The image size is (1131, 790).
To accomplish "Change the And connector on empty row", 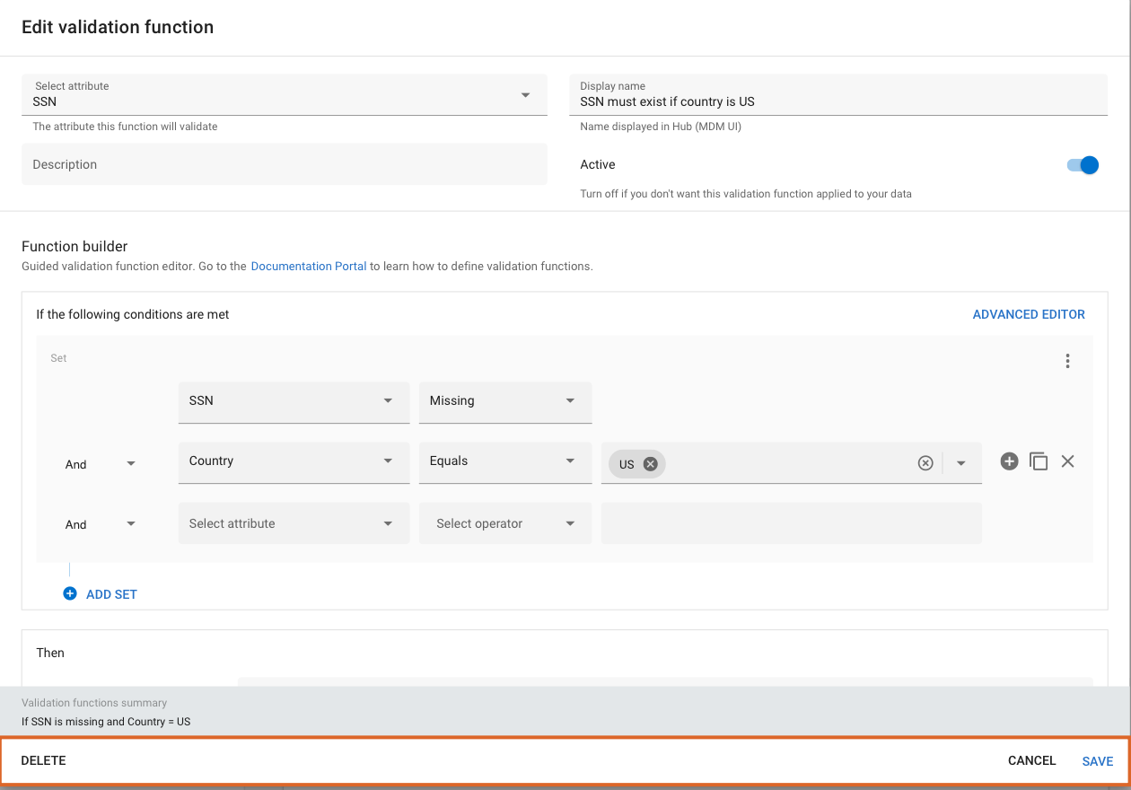I will [101, 524].
